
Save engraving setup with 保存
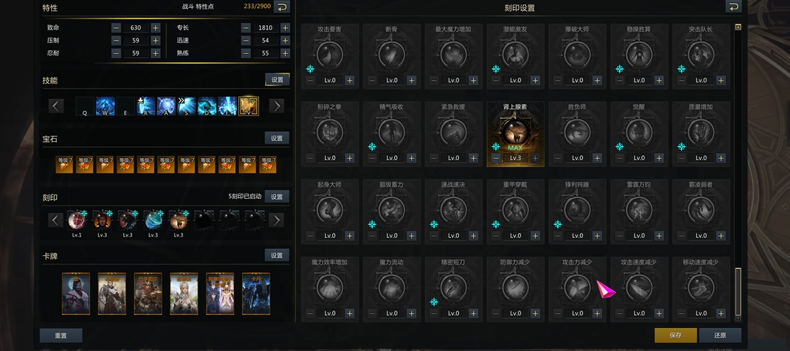click(x=675, y=335)
